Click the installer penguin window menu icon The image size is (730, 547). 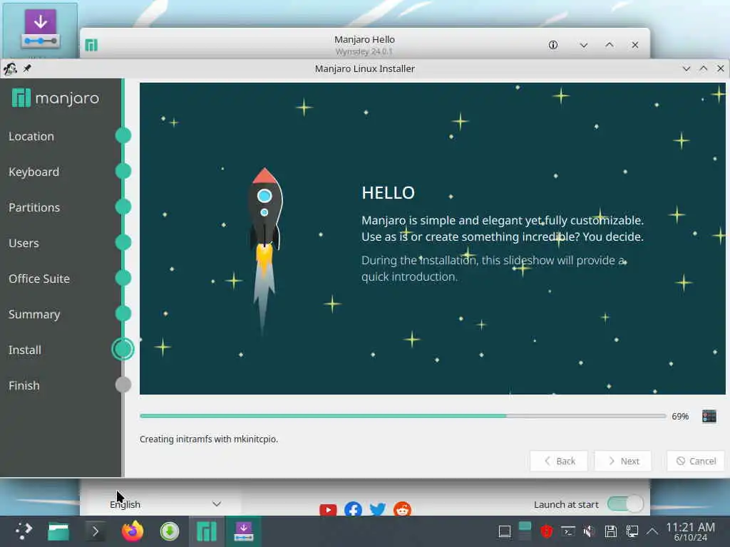click(x=10, y=68)
